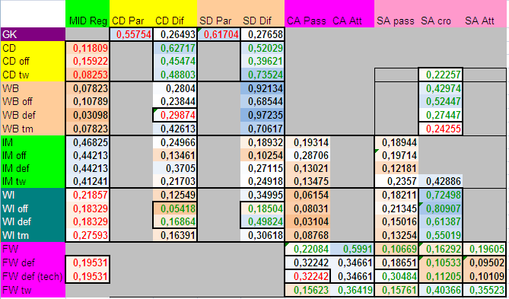
Task: Click WB tm red value 0,24255
Action: (441, 129)
